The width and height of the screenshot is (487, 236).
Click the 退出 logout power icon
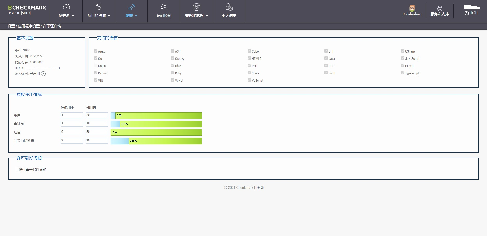466,12
